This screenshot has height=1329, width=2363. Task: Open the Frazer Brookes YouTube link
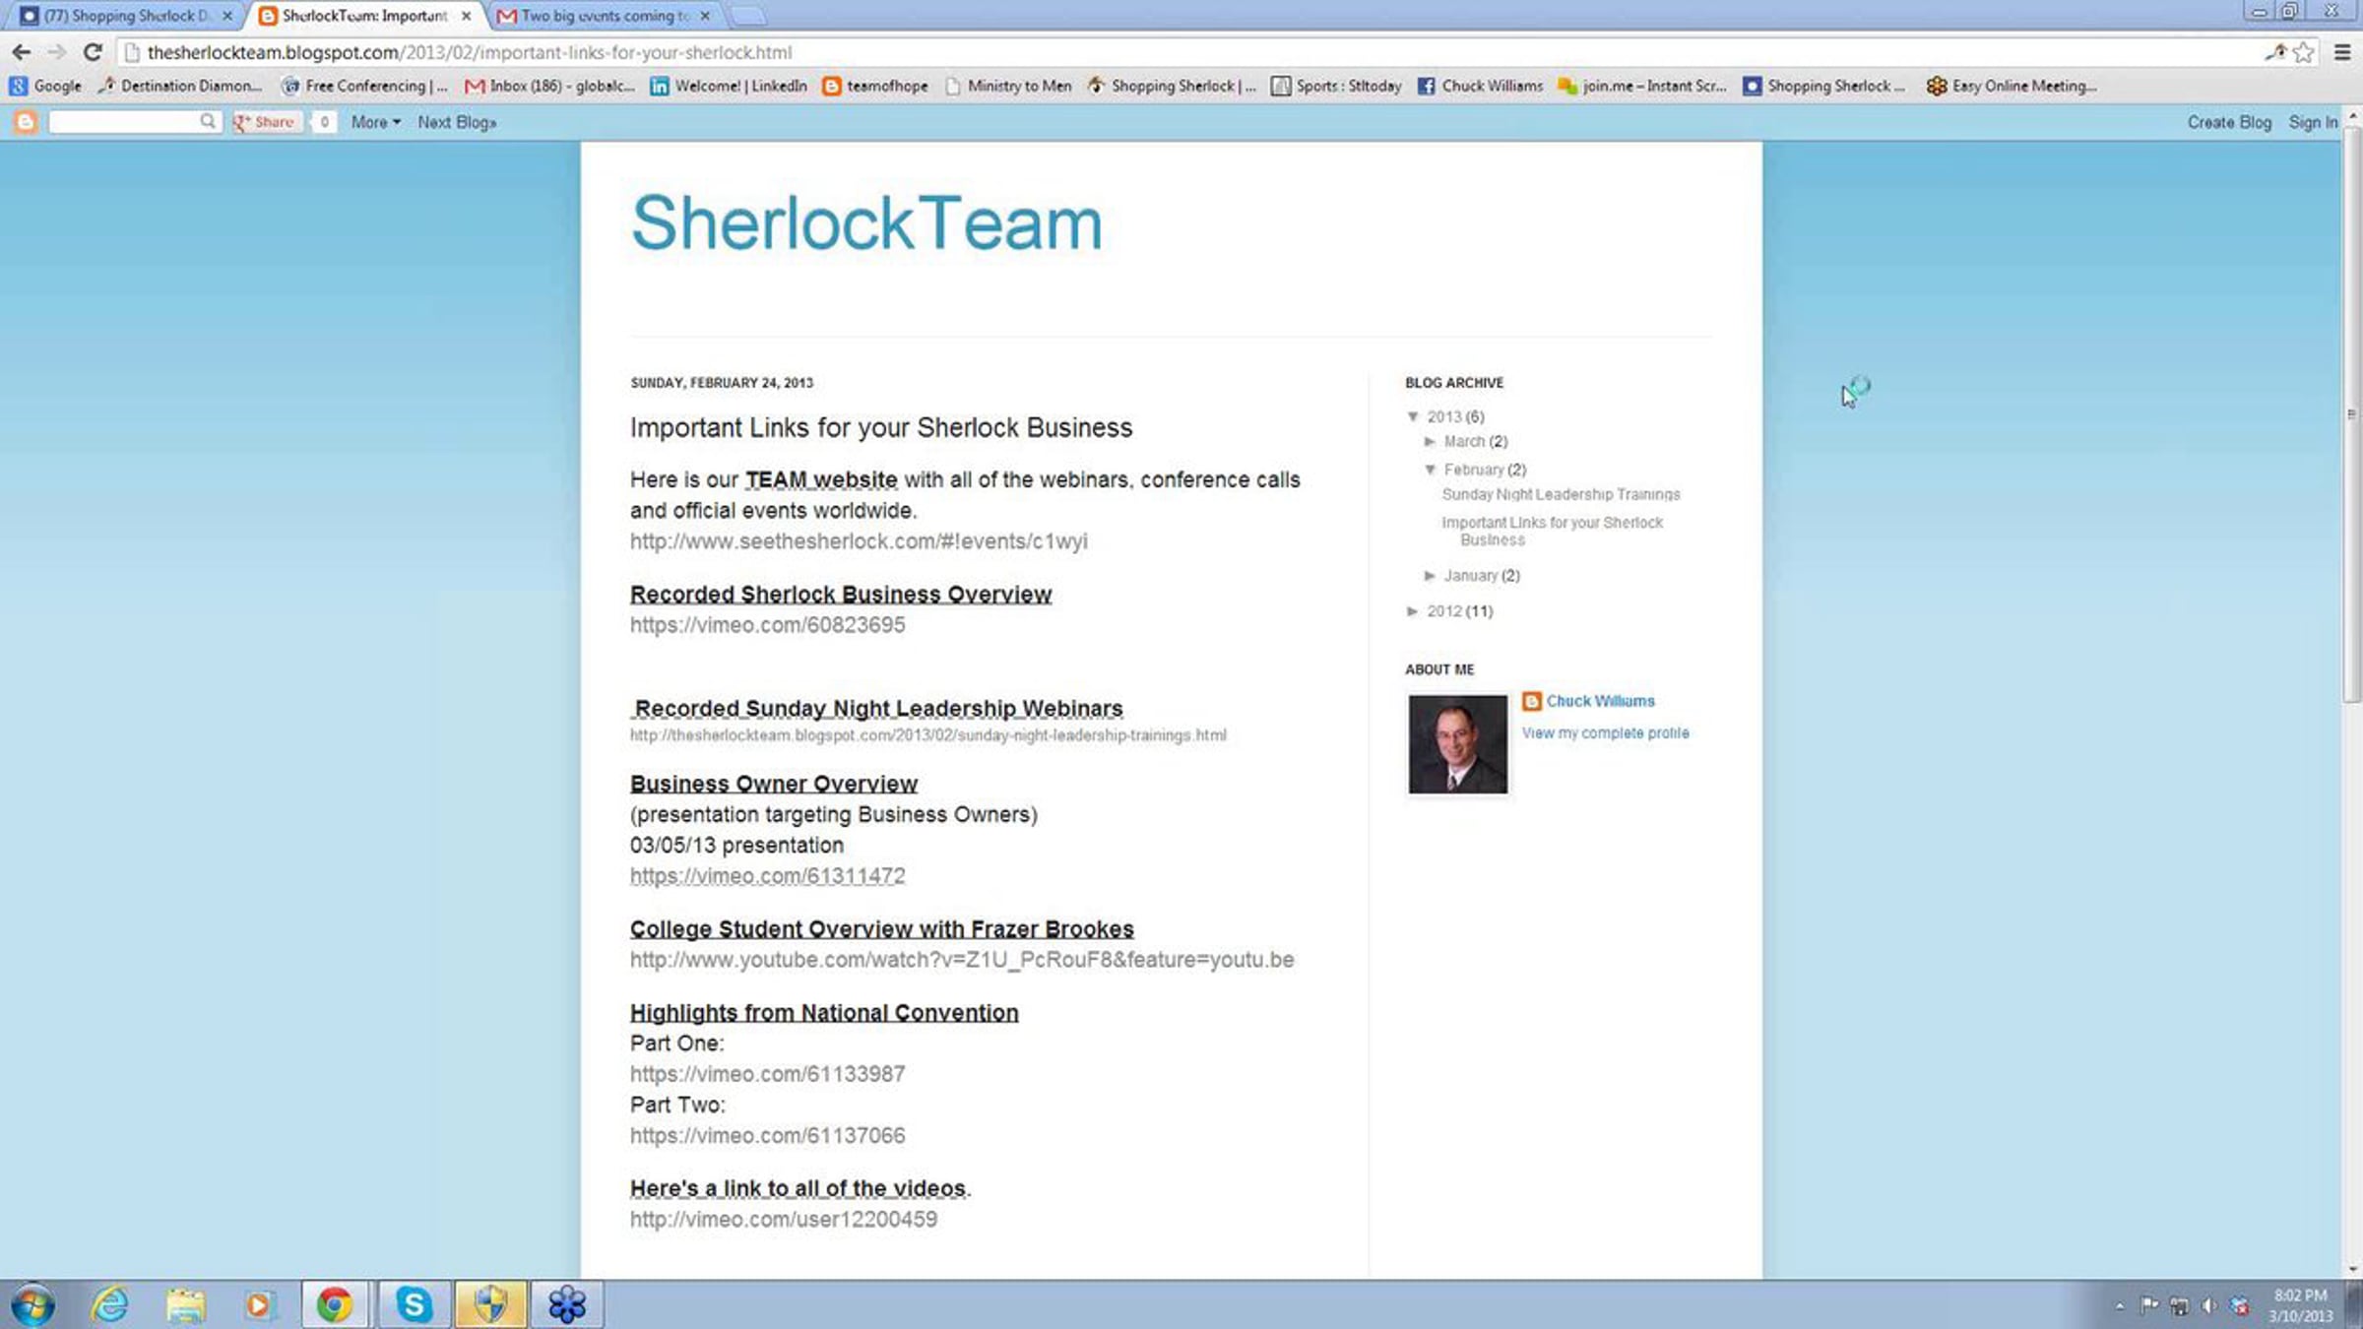(x=962, y=960)
